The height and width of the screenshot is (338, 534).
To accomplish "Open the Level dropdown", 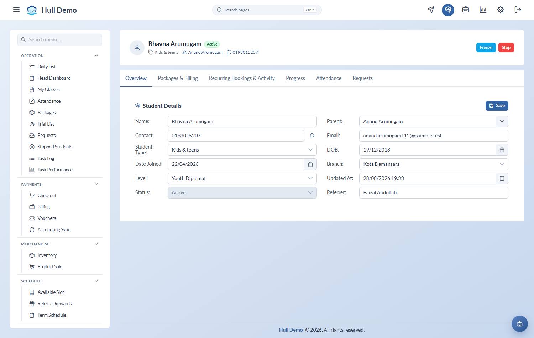I will point(242,178).
